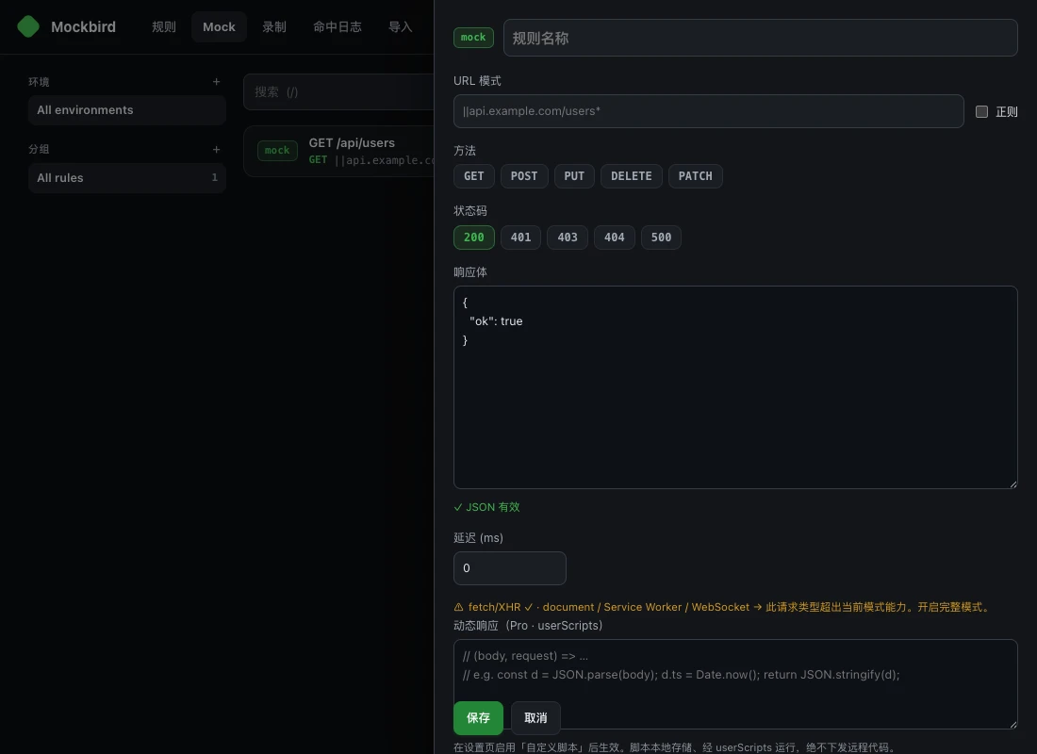Click the 延迟 (ms) delay input
Image resolution: width=1037 pixels, height=754 pixels.
pyautogui.click(x=510, y=568)
